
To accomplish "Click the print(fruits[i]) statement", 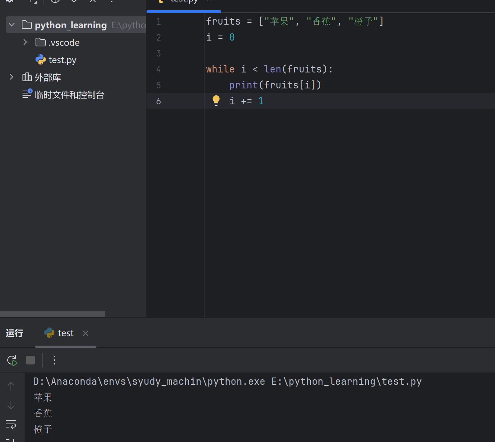I will pos(275,85).
